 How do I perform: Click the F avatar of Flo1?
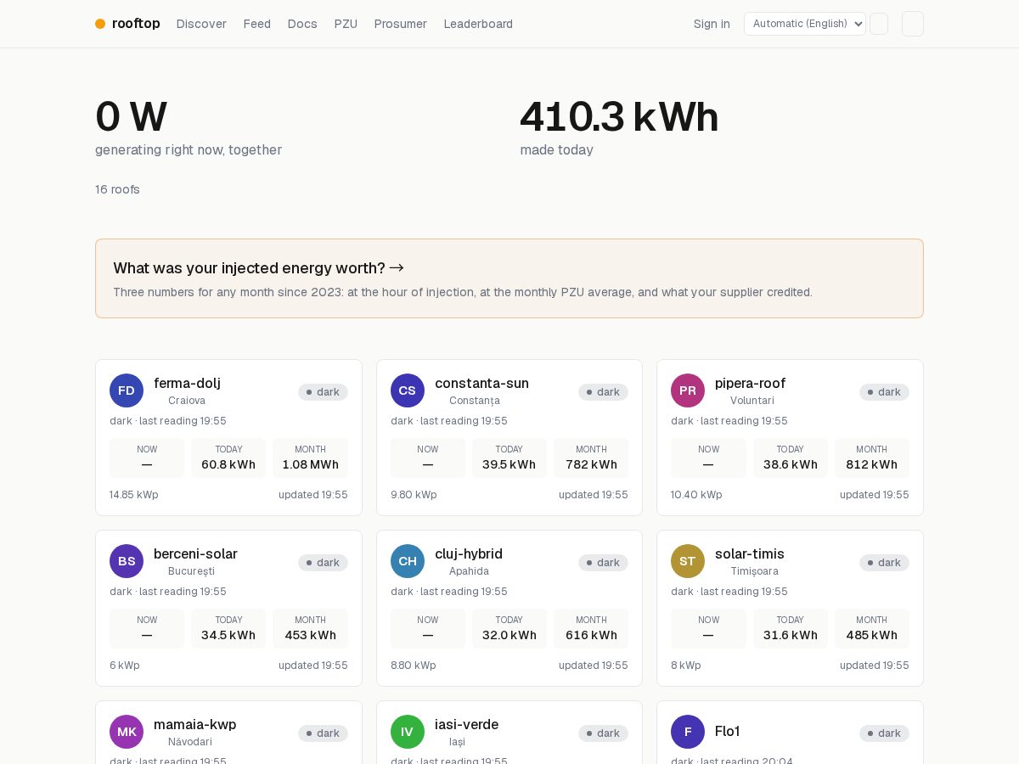click(x=688, y=732)
